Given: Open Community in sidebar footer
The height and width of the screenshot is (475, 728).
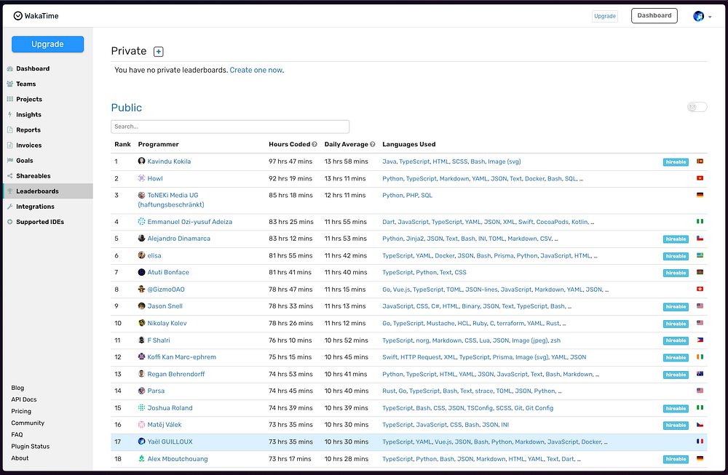Looking at the screenshot, I should (x=28, y=423).
